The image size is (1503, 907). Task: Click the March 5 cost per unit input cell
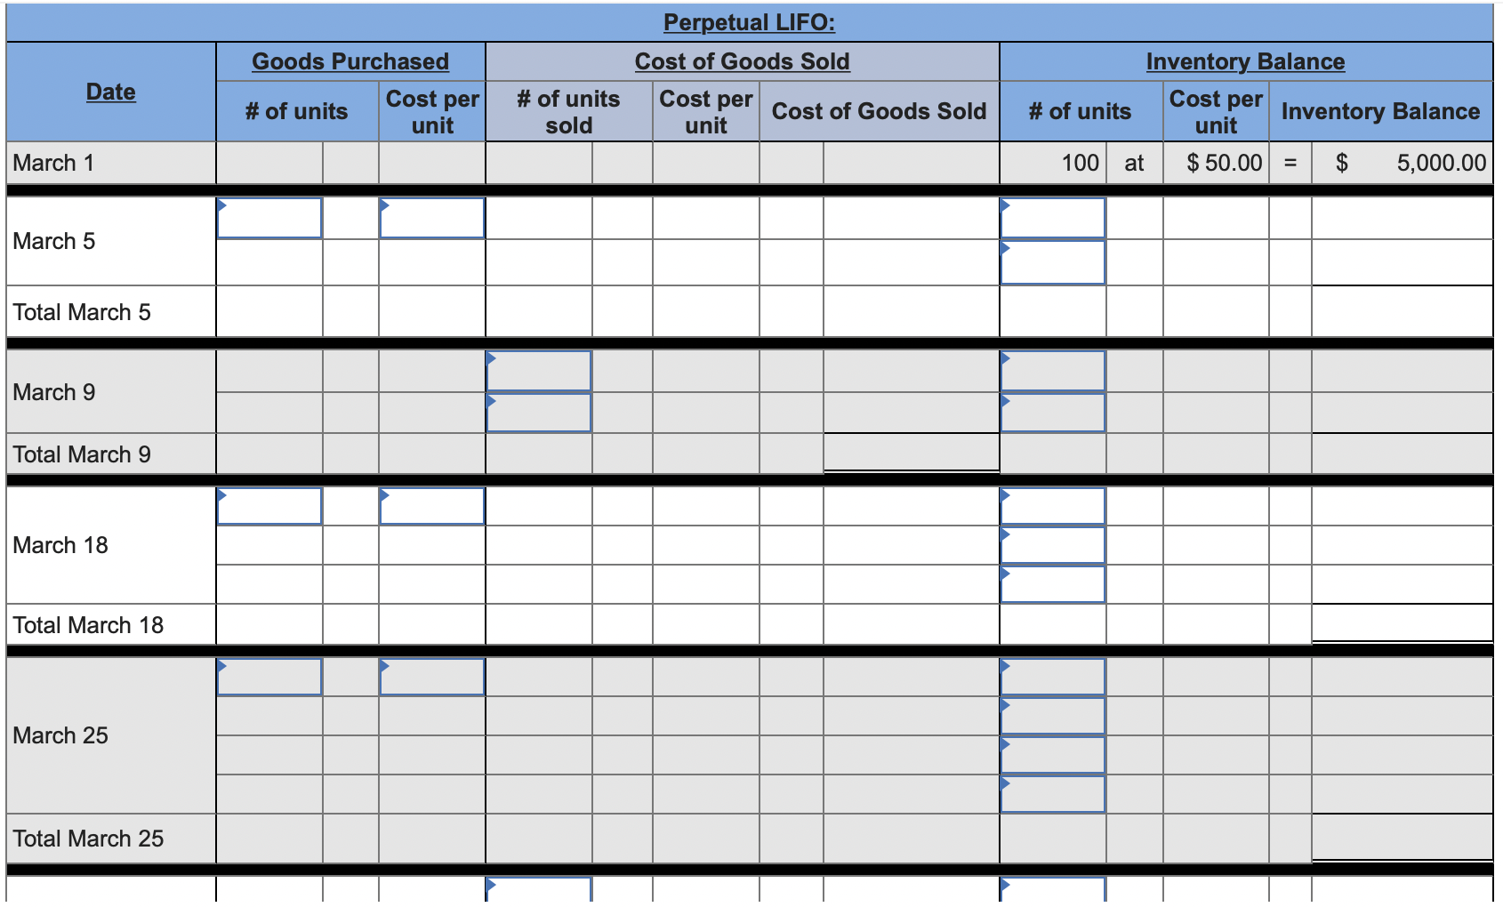(x=432, y=218)
